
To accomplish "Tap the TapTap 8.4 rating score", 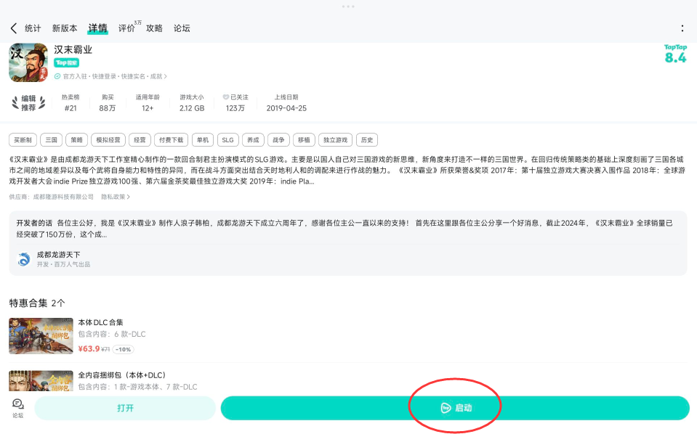I will [675, 54].
